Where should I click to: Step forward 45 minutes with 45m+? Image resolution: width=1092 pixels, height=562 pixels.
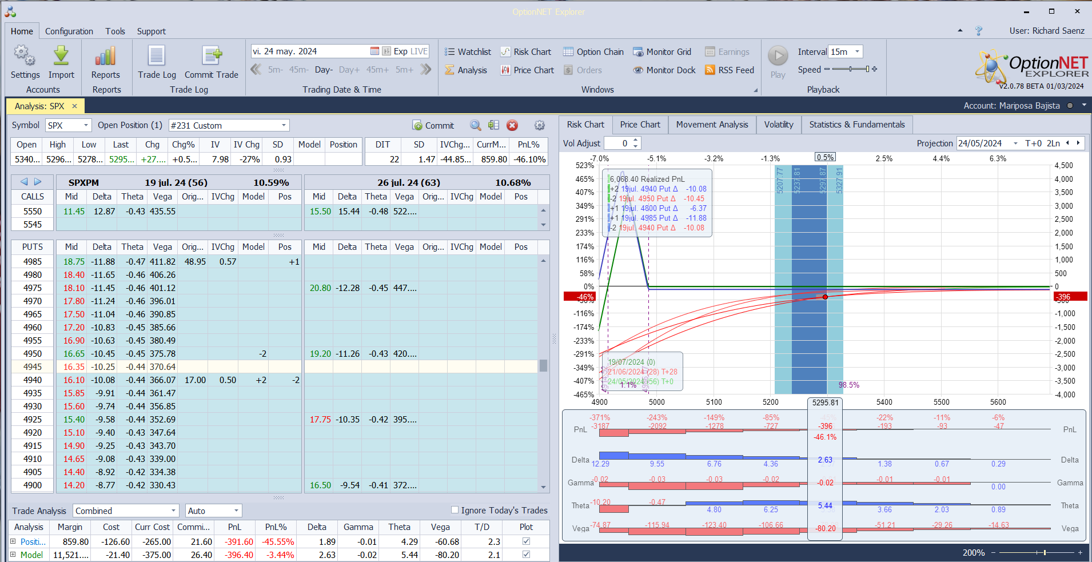(377, 70)
